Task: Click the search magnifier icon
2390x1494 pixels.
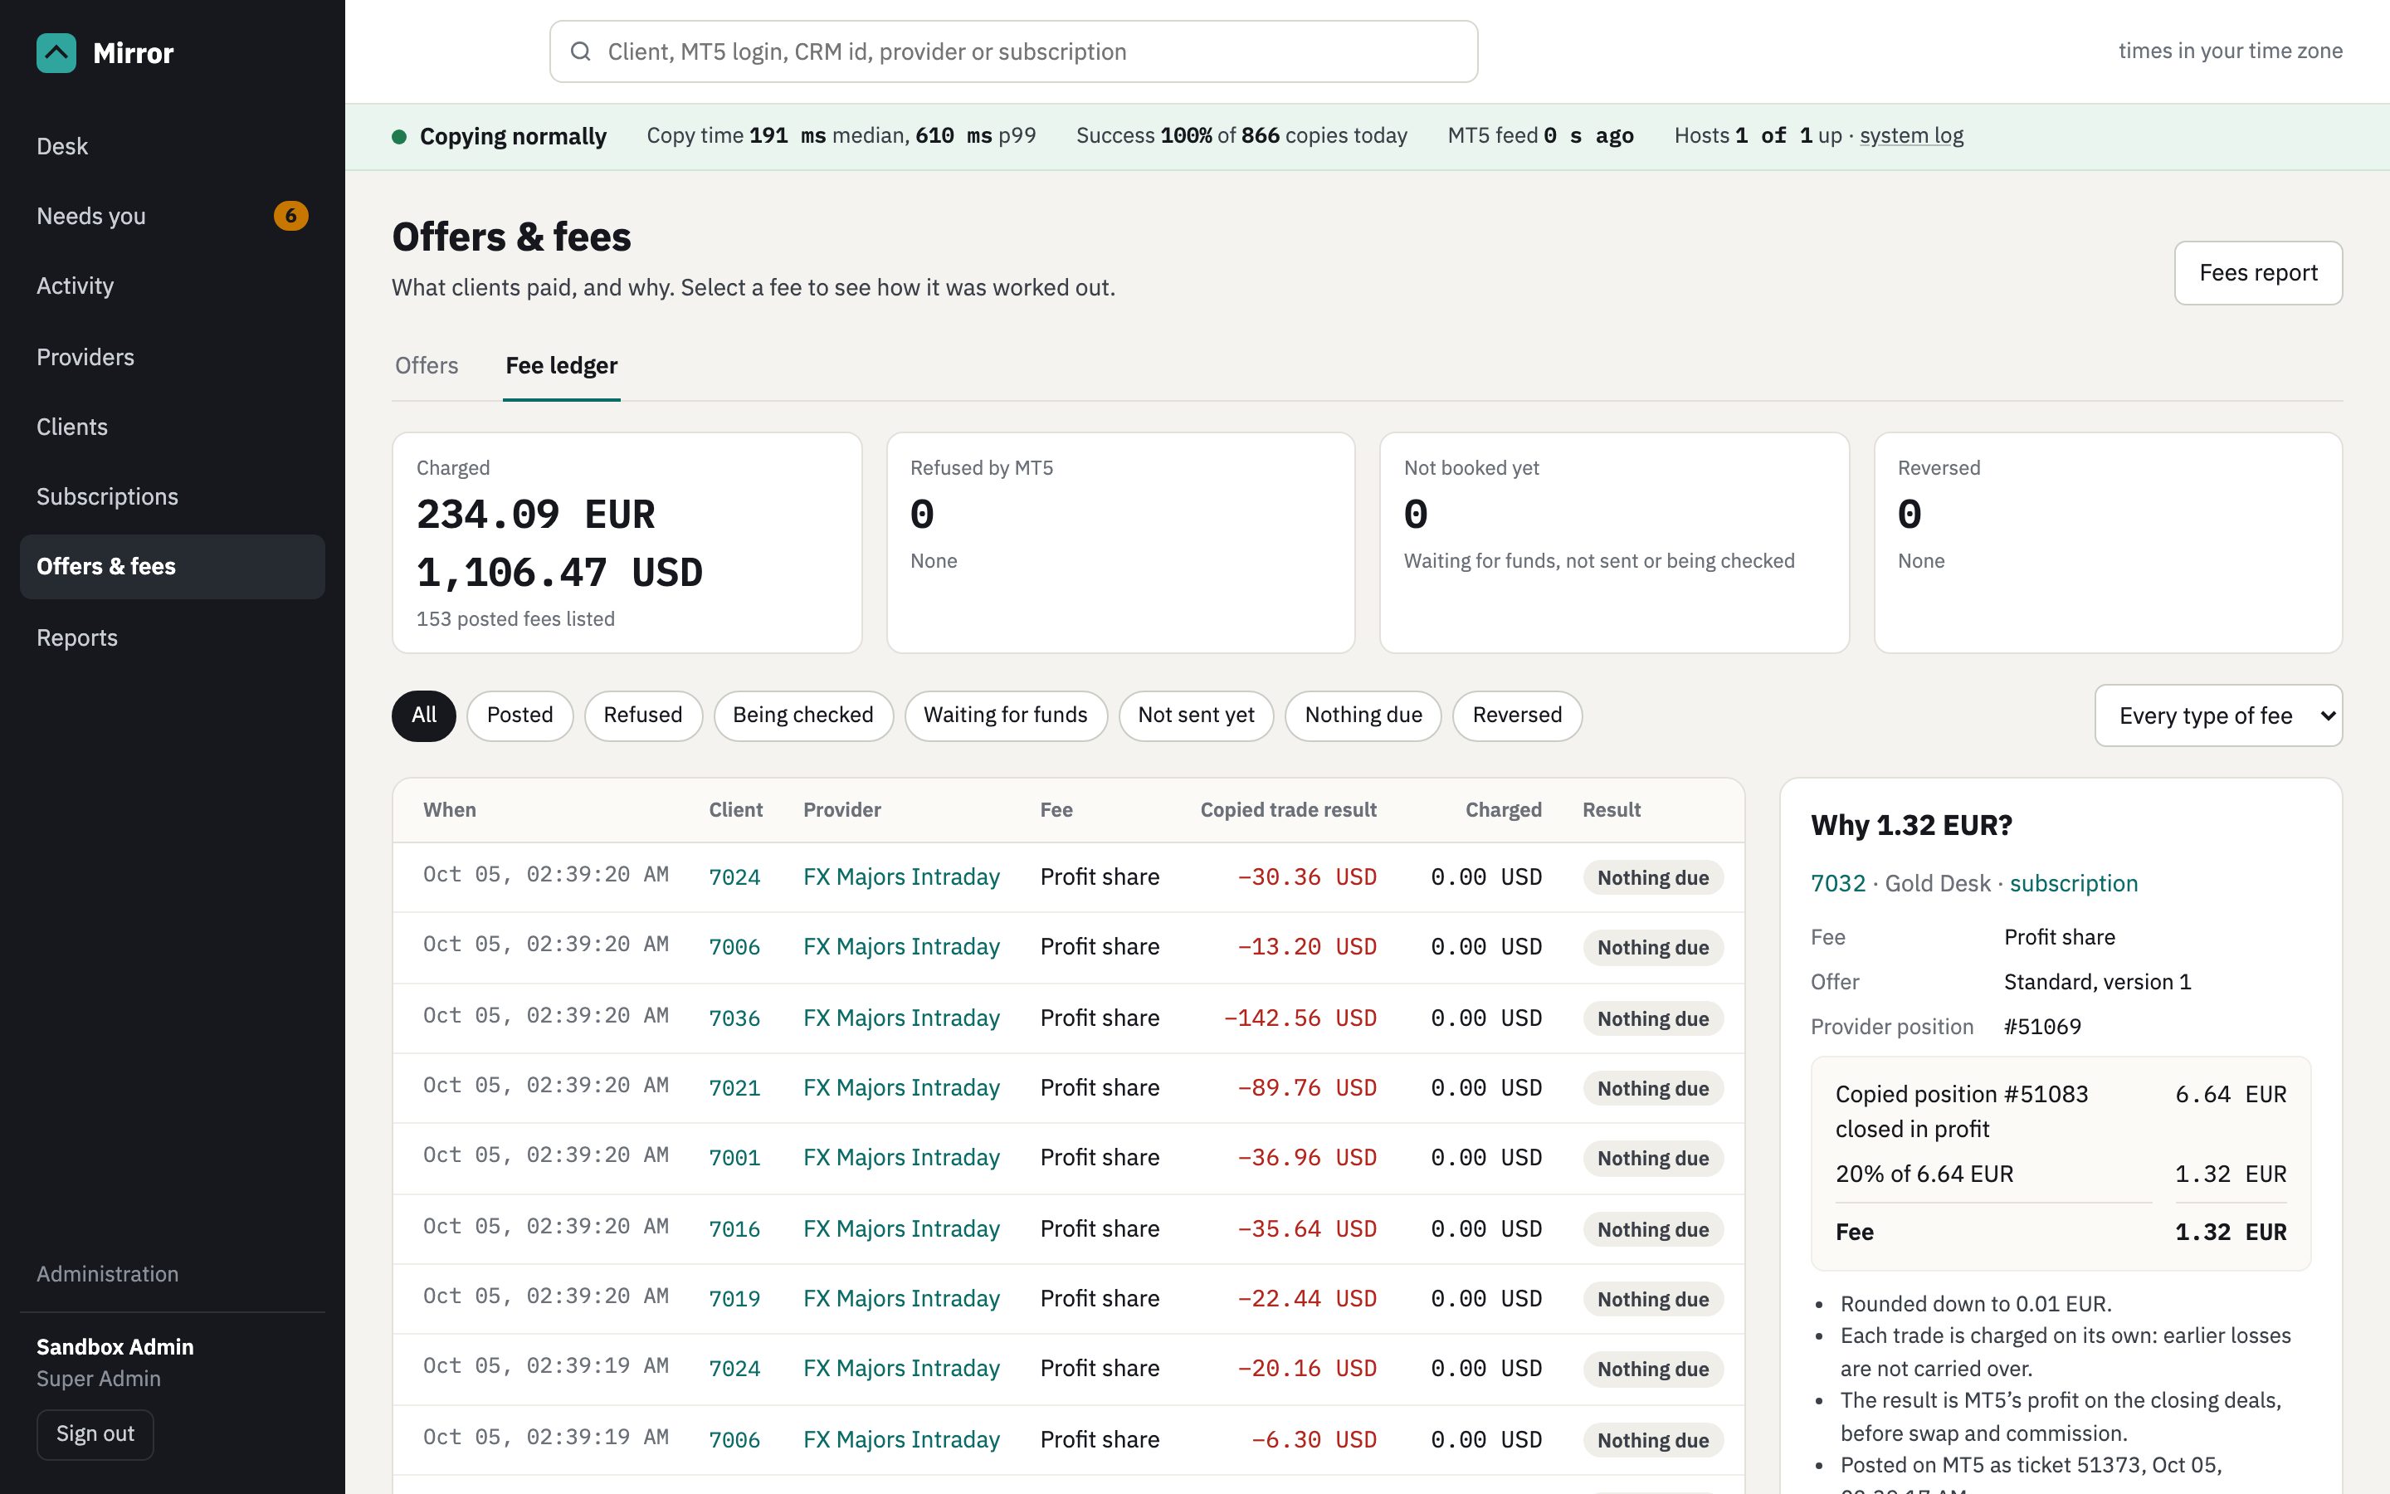Action: (x=581, y=51)
